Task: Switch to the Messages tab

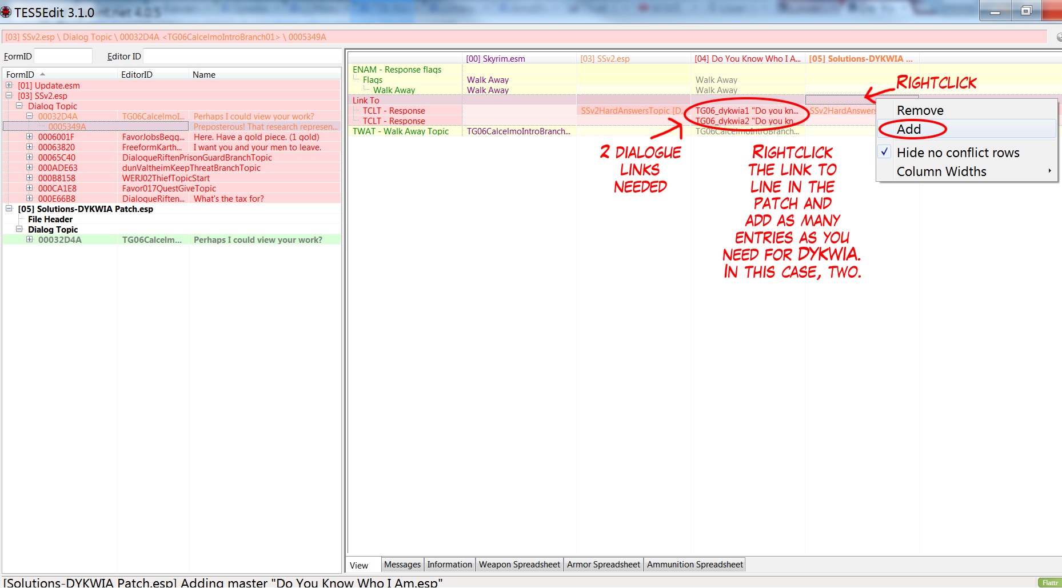Action: [x=402, y=565]
